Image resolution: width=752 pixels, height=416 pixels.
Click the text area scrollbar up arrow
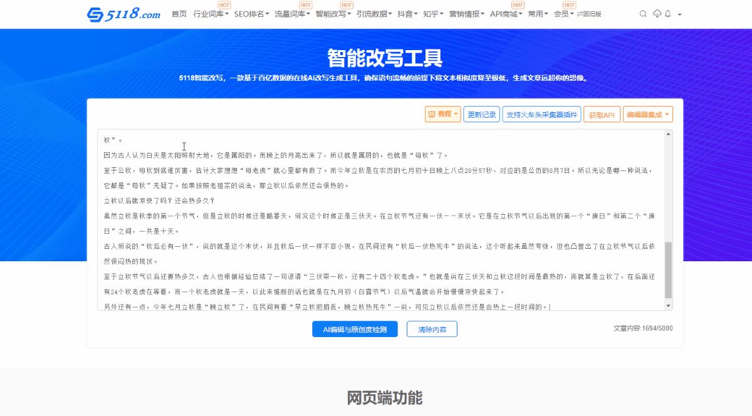[669, 133]
